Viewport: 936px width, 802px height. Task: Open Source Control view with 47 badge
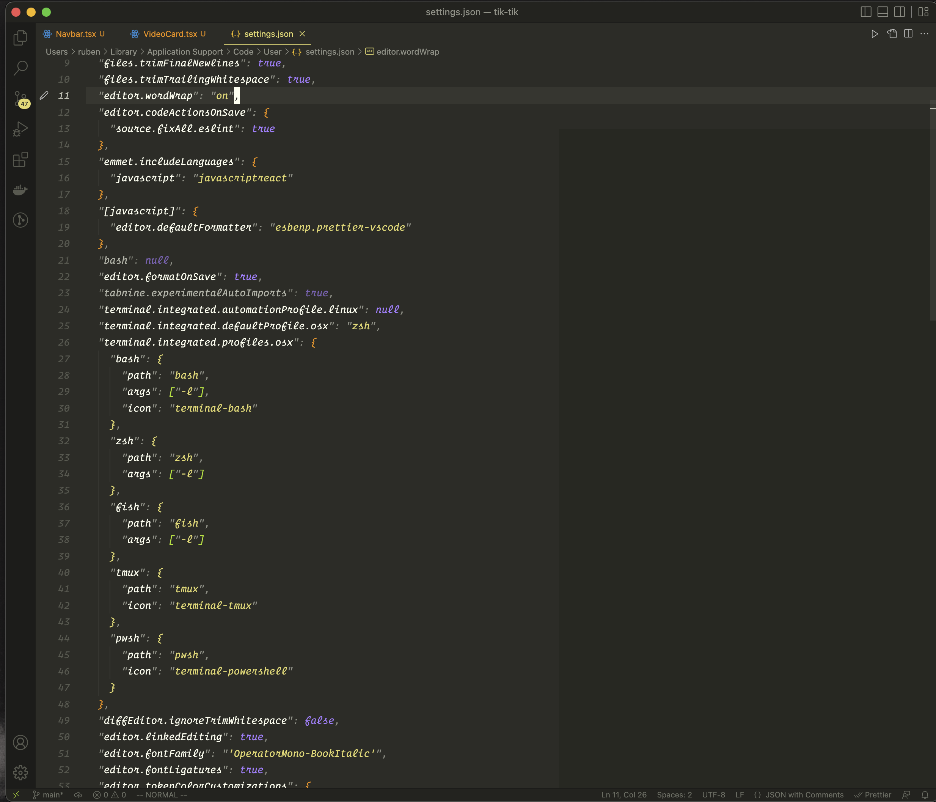click(20, 99)
